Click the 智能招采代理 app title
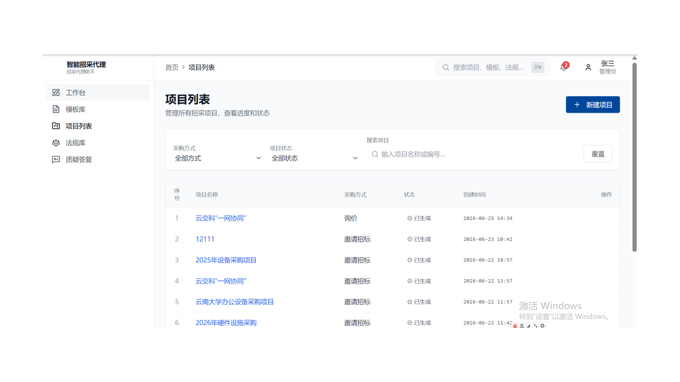This screenshot has height=382, width=680. click(x=86, y=64)
